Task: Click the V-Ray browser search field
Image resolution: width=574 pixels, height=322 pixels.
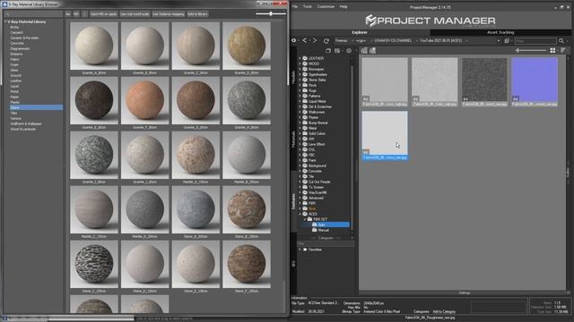Action: tap(34, 14)
